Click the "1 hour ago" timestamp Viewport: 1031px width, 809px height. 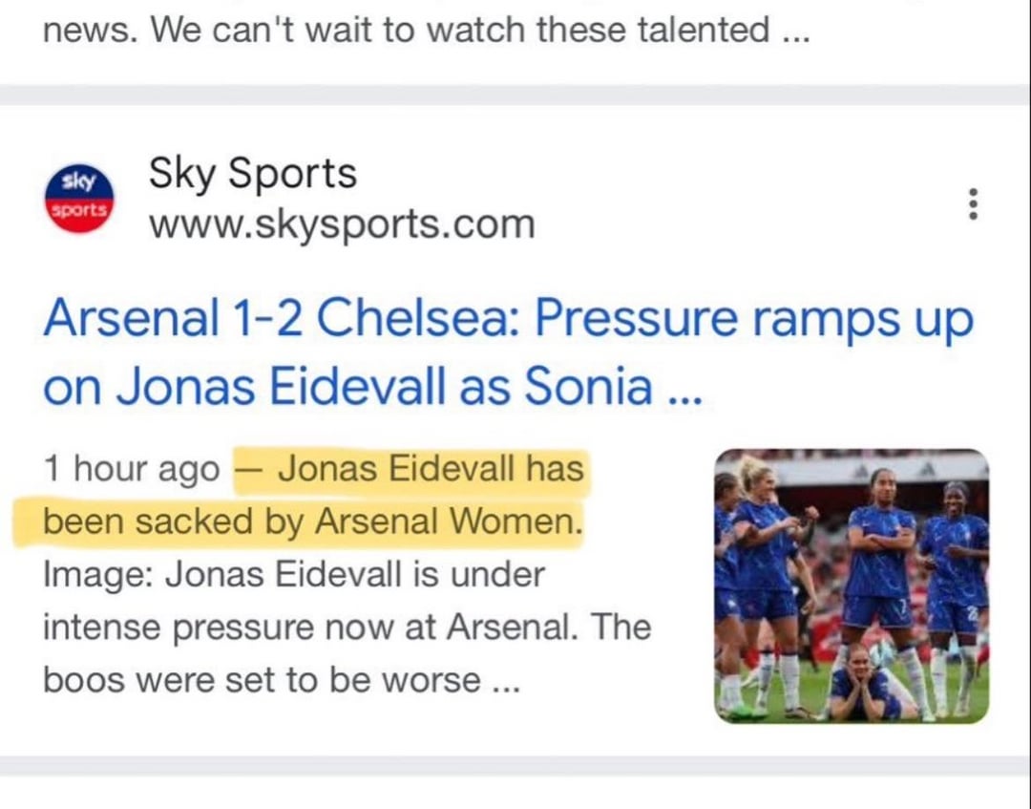[x=131, y=470]
